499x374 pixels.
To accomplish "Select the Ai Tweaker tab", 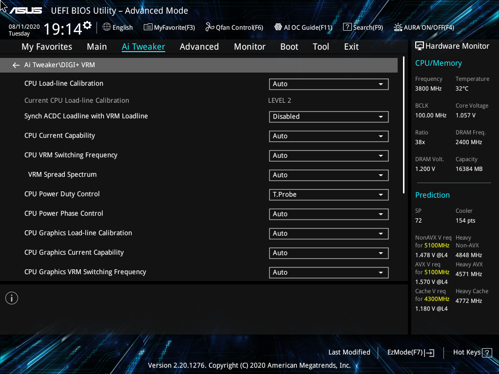I will point(143,47).
